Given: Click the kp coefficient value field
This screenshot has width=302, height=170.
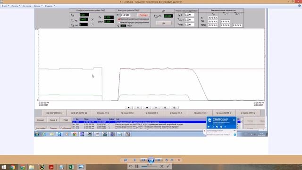Looking at the screenshot, I should (x=84, y=15).
